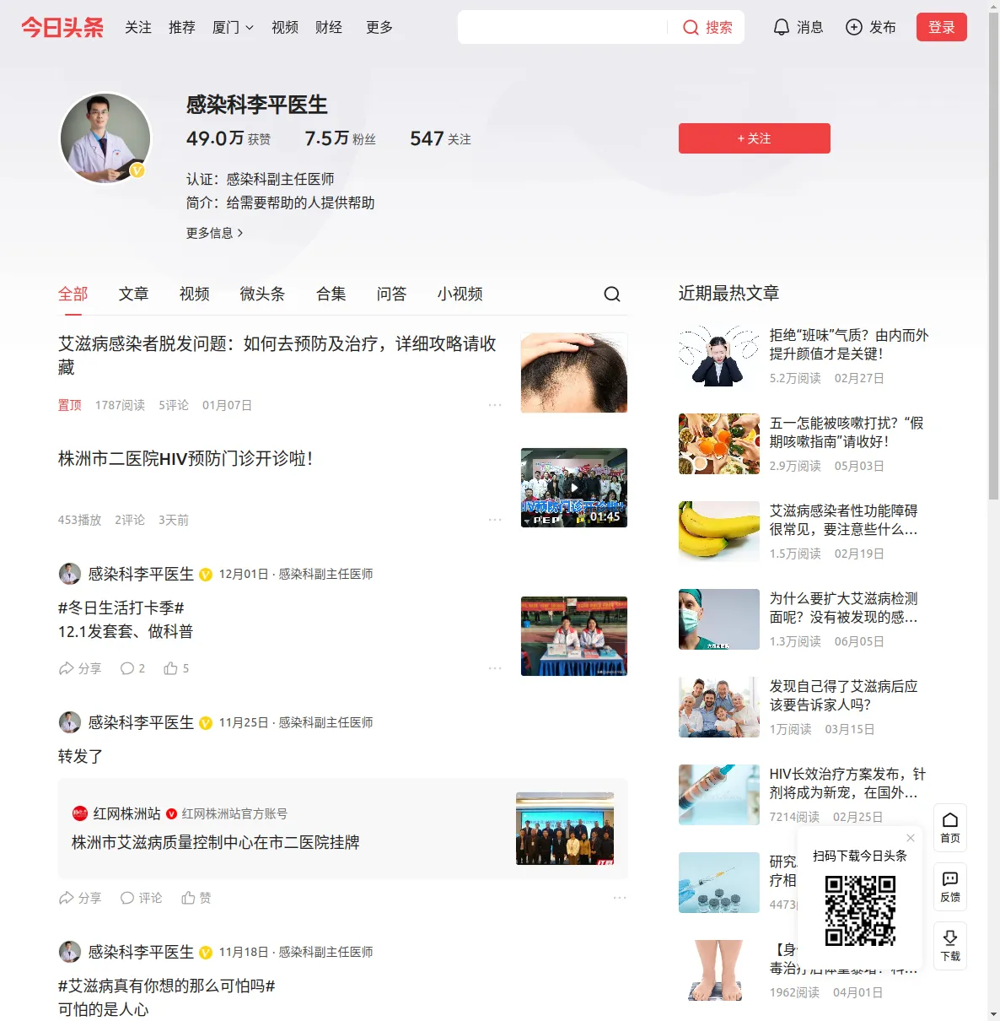The image size is (1000, 1021).
Task: Click the author avatar on the 11月18日 post
Action: coord(69,952)
